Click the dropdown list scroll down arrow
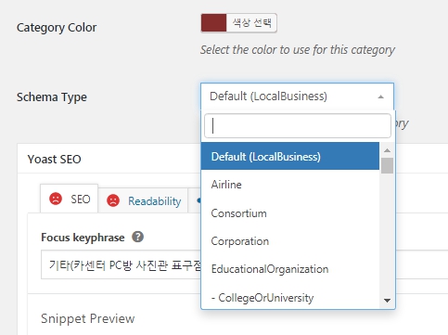Image resolution: width=448 pixels, height=335 pixels. coord(387,301)
